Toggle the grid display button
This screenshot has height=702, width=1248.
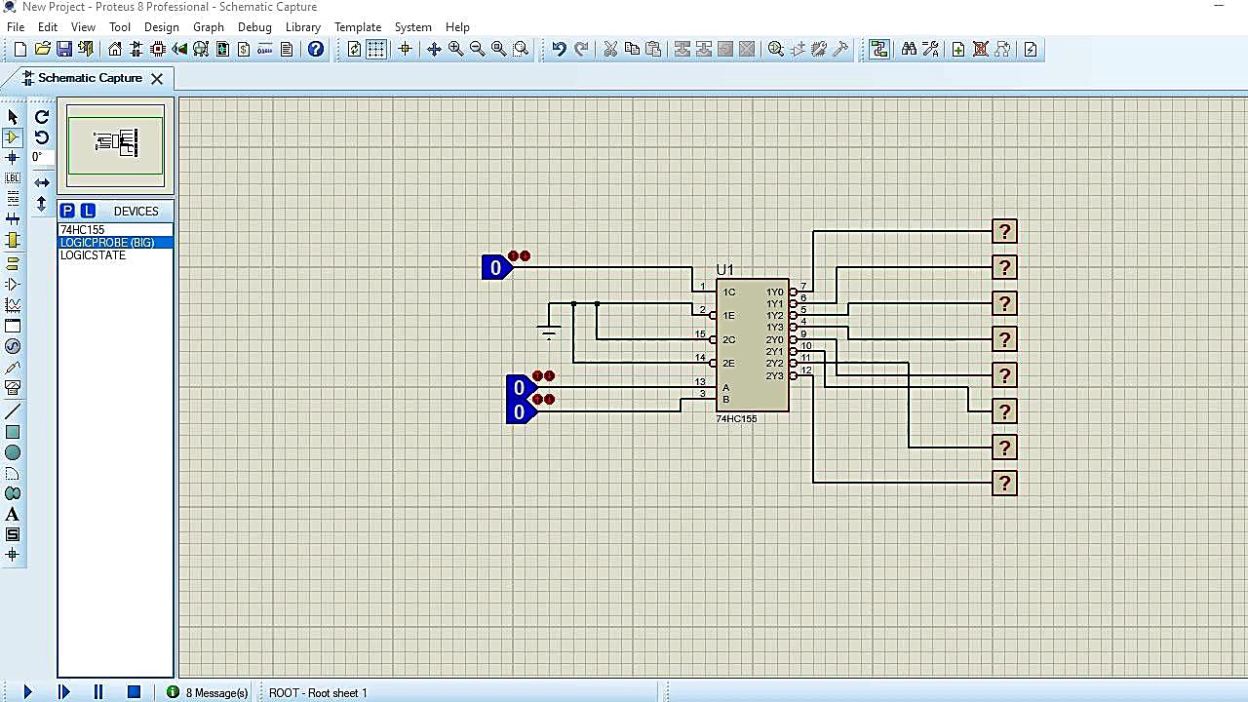coord(376,49)
